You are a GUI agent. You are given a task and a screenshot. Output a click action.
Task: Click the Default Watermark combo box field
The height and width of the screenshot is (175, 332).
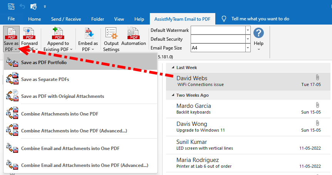[x=218, y=30]
